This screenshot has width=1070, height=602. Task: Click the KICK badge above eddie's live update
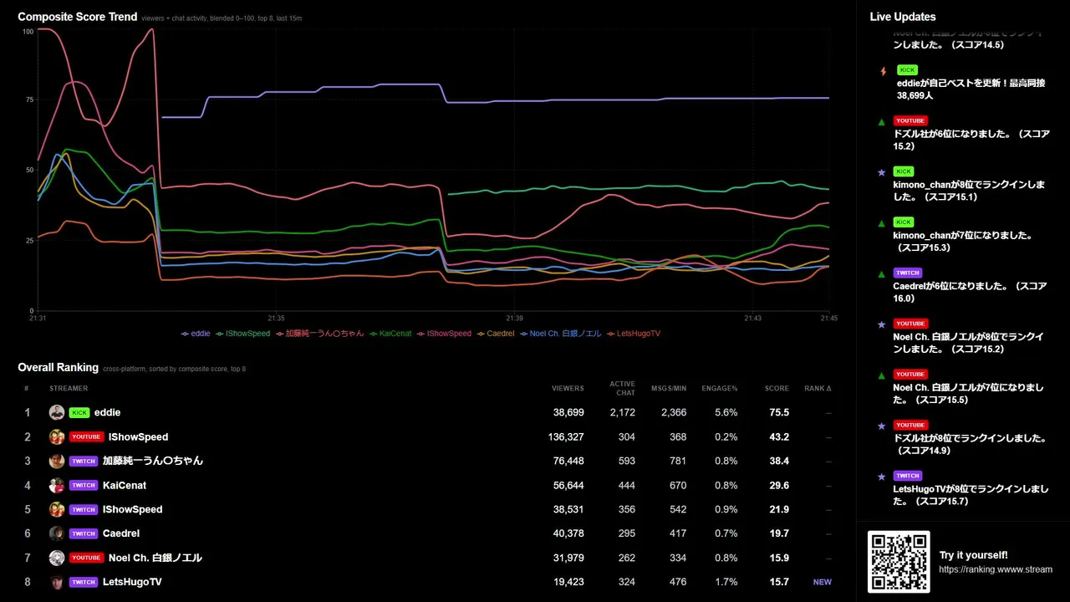[x=907, y=70]
